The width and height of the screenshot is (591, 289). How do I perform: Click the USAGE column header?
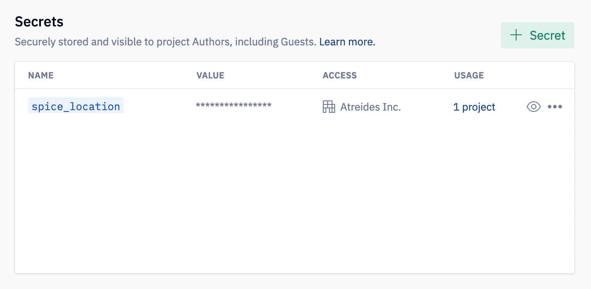pyautogui.click(x=469, y=75)
